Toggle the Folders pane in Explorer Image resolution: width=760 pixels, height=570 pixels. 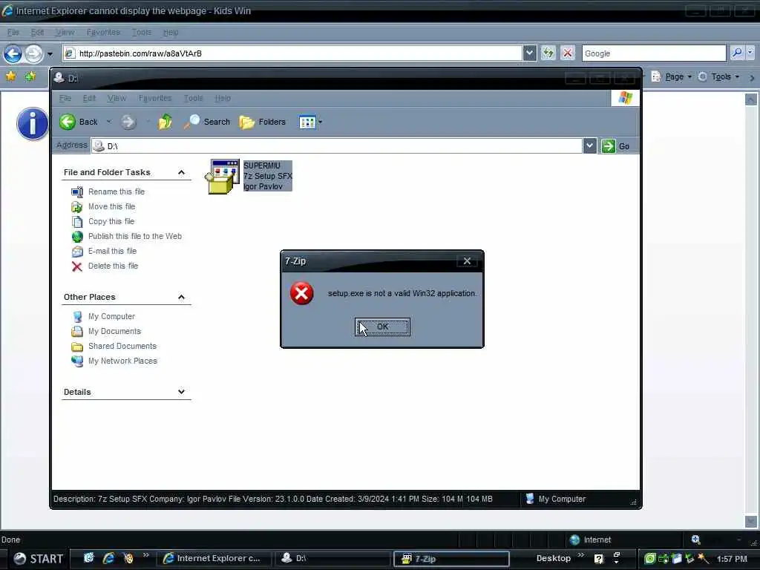point(263,122)
